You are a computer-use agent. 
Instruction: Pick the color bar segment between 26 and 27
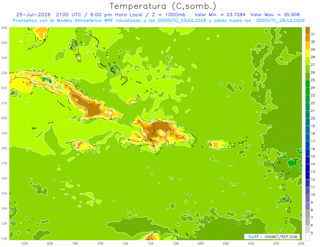pyautogui.click(x=307, y=68)
